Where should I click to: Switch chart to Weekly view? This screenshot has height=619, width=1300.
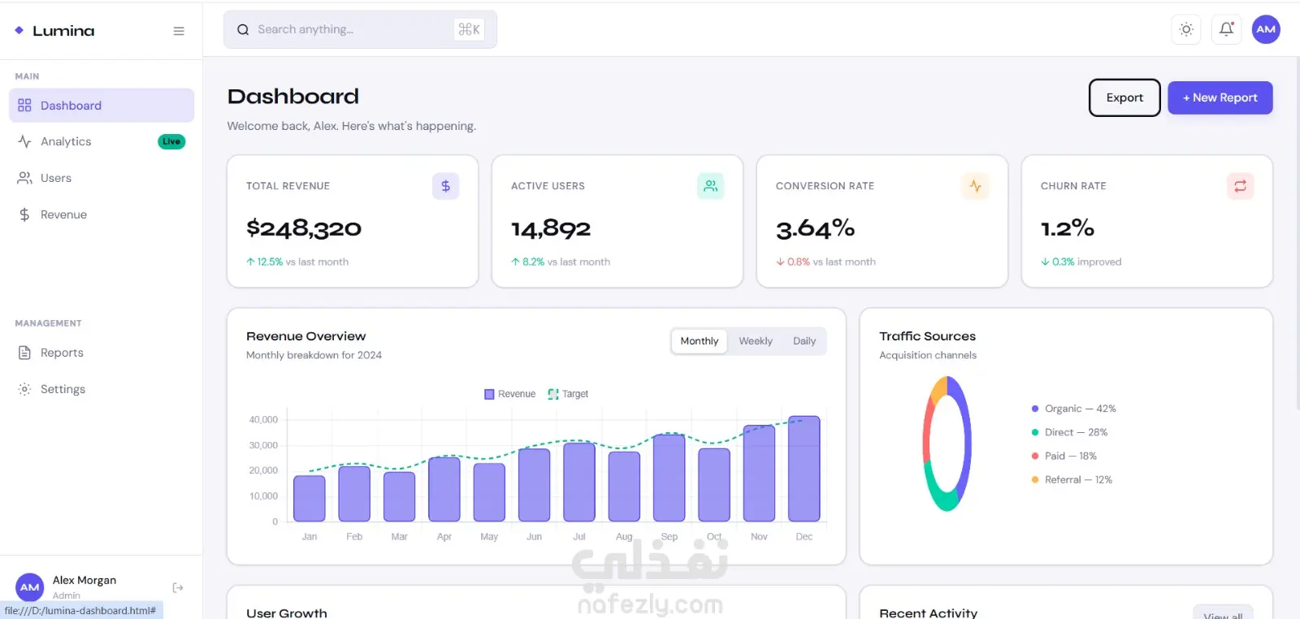(x=756, y=341)
